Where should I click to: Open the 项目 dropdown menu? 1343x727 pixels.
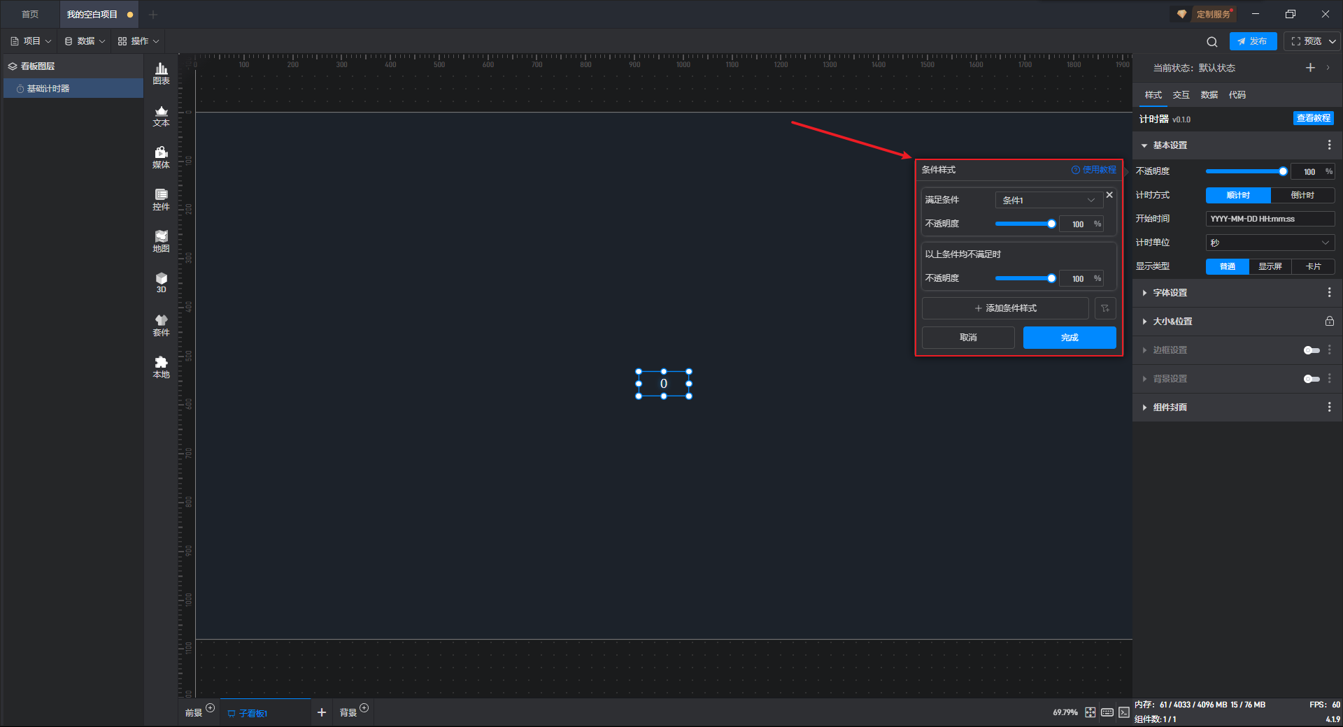pos(31,41)
